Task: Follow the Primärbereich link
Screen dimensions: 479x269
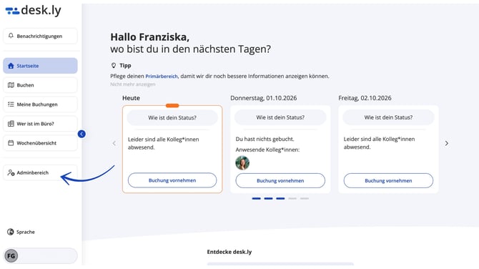Action: [x=162, y=76]
